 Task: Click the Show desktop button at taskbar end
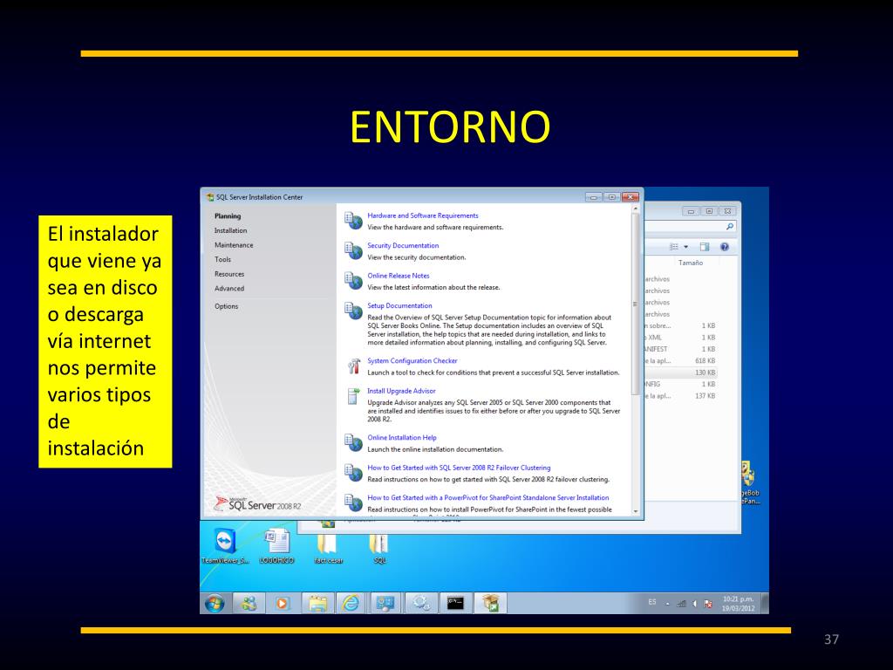click(x=765, y=604)
